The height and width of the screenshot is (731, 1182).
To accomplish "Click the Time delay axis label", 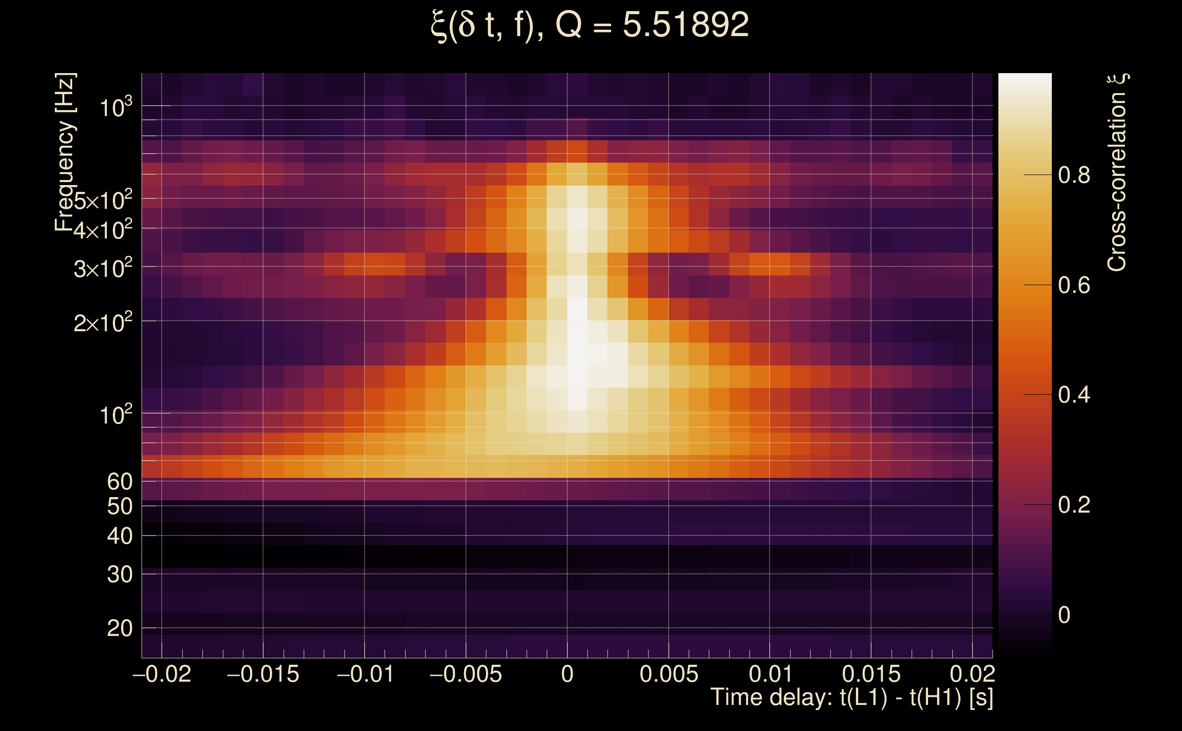I will 851,698.
